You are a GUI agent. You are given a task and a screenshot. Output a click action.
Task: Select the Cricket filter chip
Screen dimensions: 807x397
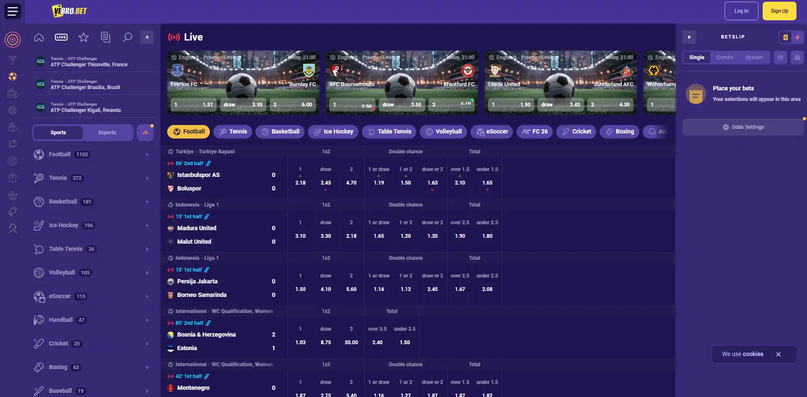tap(576, 132)
